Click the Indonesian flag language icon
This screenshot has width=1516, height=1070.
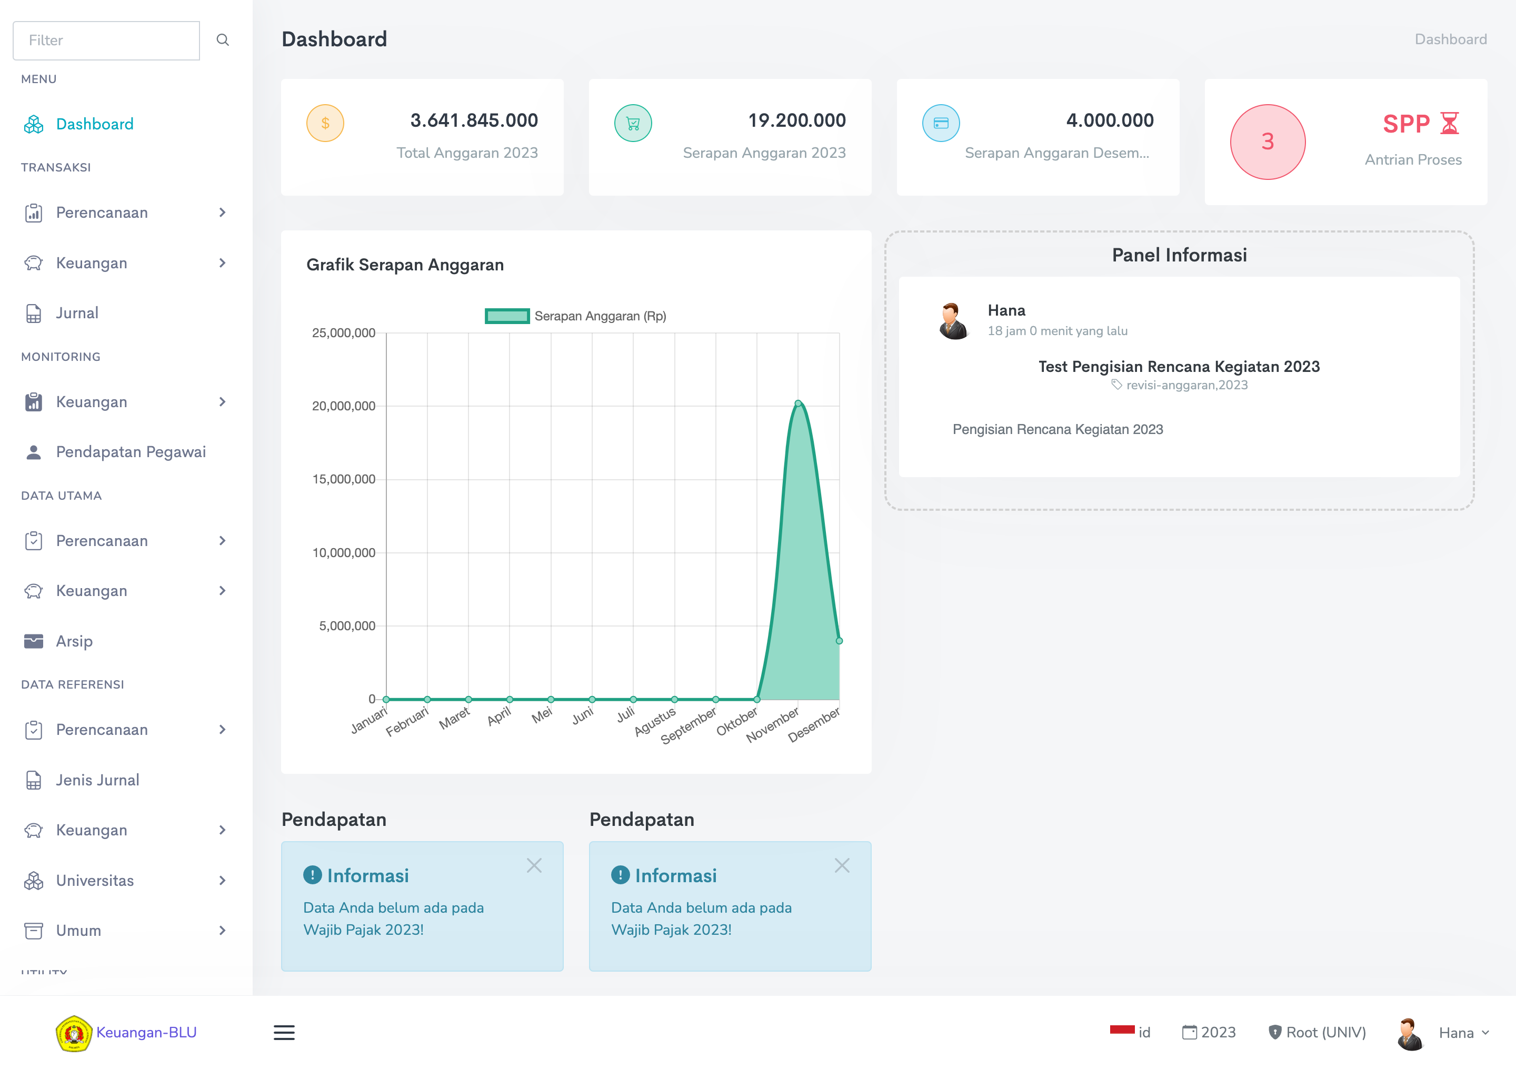pos(1122,1030)
